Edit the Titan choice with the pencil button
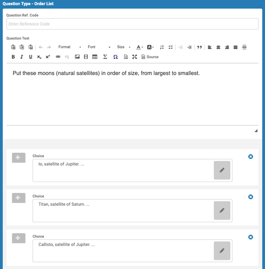This screenshot has width=265, height=269. 222,210
